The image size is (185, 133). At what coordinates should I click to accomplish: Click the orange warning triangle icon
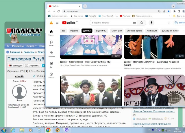tap(51, 23)
